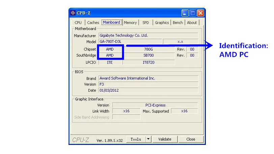Click the Southbridge label
Screen dimensions: 274x154
tap(86, 55)
